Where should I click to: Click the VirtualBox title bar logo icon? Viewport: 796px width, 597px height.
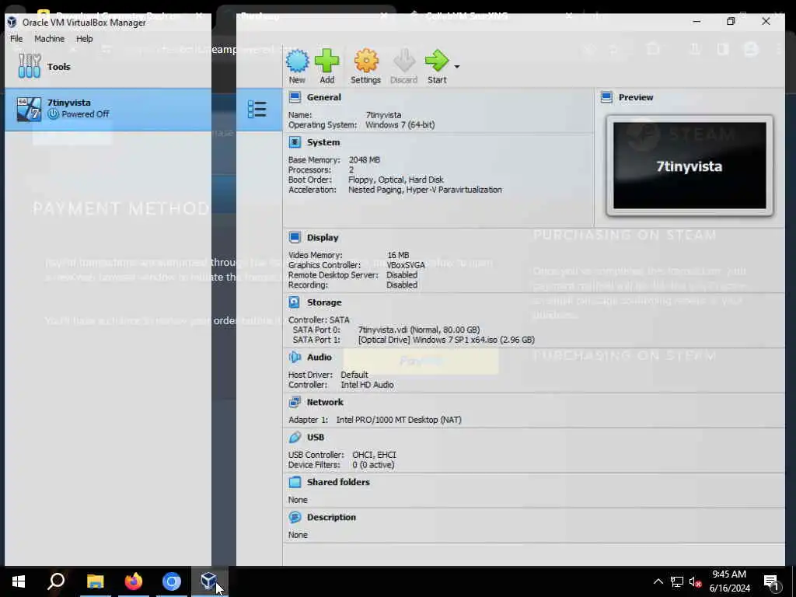click(x=12, y=23)
